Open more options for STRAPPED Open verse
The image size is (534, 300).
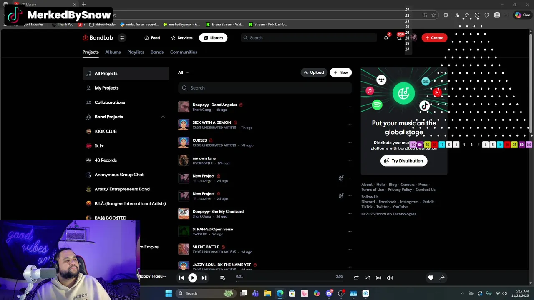tap(350, 231)
